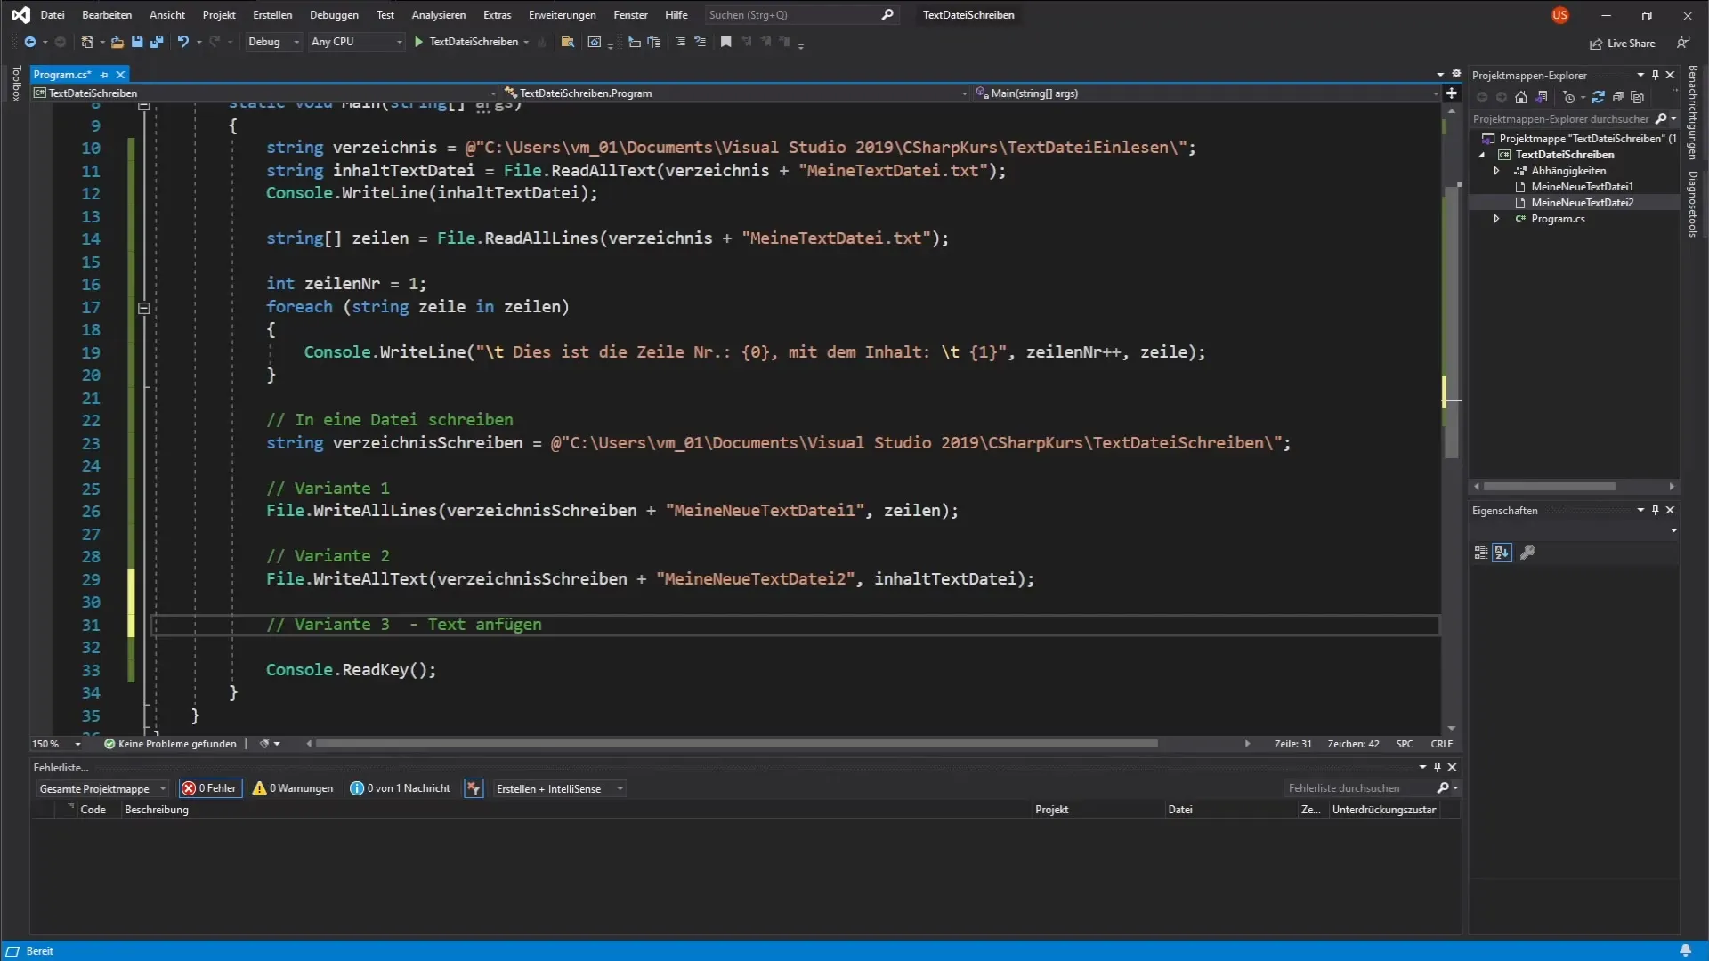Screen dimensions: 1709x961
Task: Click the new project icon in toolbar
Action: pos(87,42)
